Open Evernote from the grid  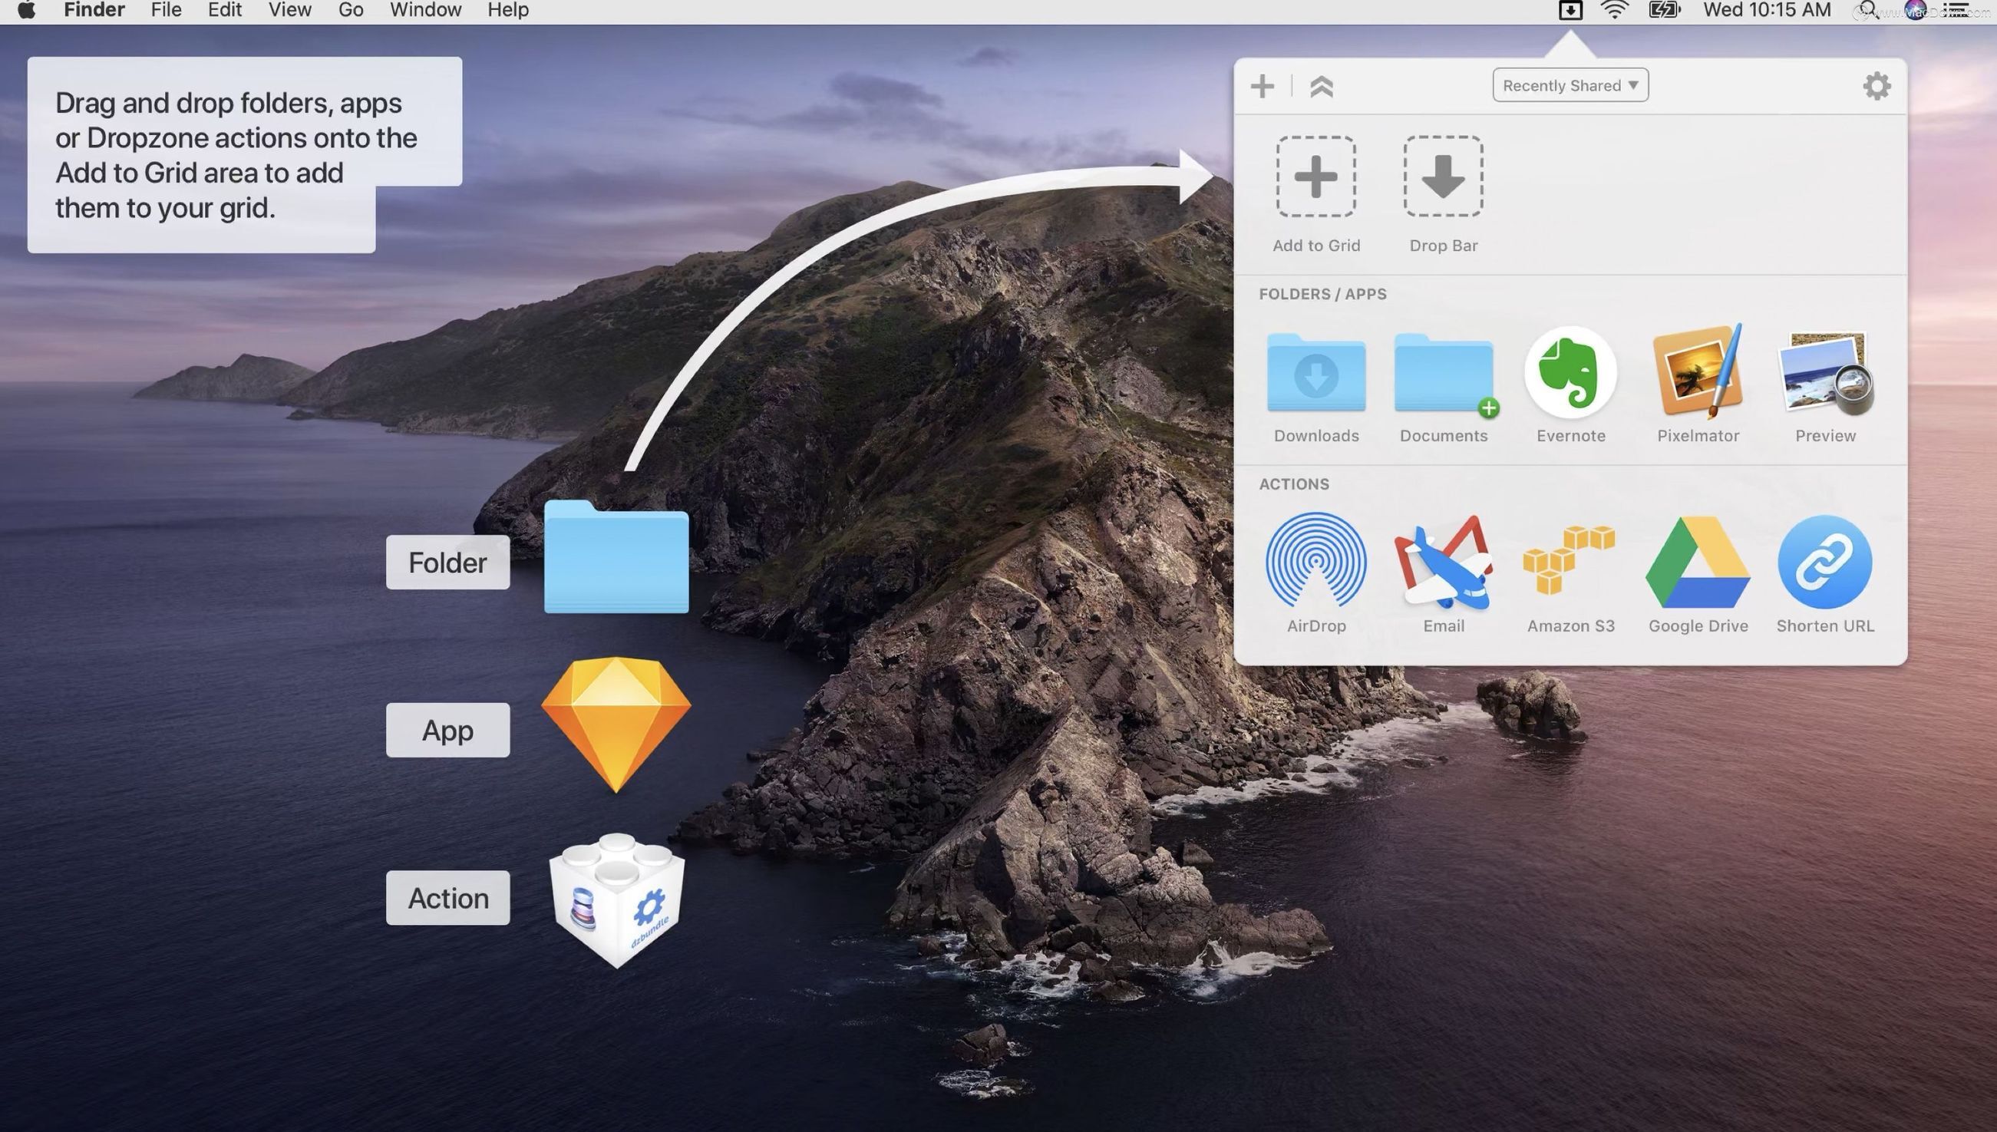[1570, 372]
